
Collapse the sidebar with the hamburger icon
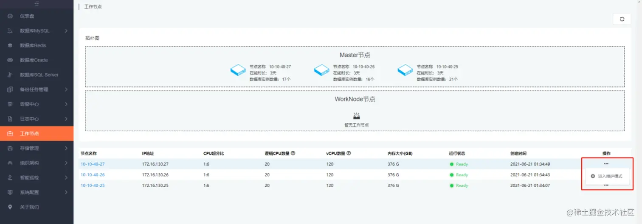37,4
